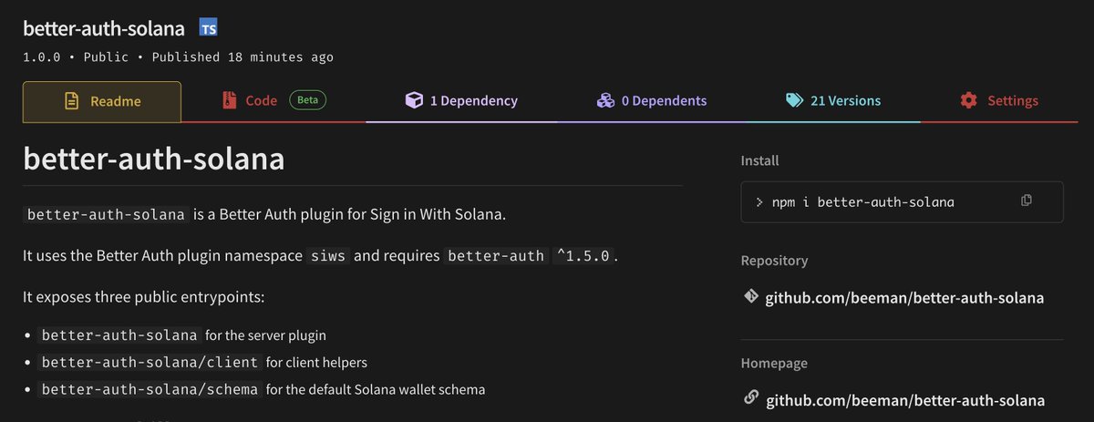Click the TypeScript TS badge icon
This screenshot has height=422, width=1094.
209,28
